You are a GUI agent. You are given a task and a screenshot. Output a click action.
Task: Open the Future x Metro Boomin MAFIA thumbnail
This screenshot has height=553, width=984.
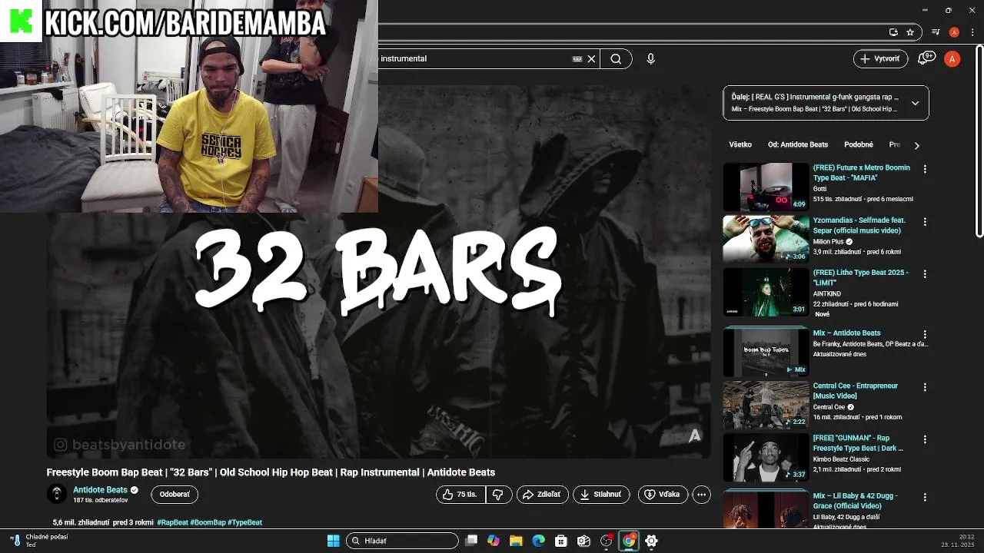766,187
